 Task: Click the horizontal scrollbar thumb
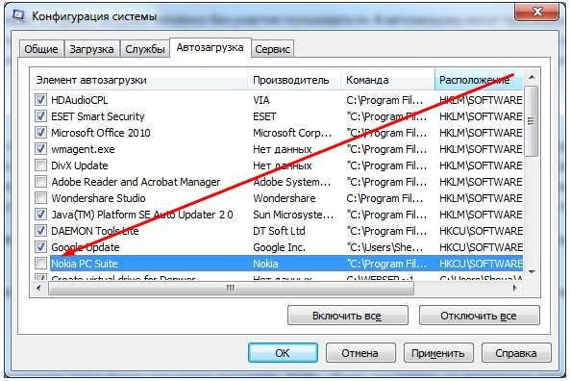pos(231,288)
